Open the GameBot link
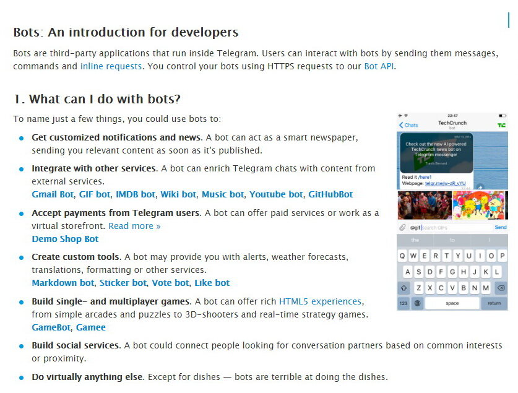The image size is (518, 393). click(x=51, y=327)
